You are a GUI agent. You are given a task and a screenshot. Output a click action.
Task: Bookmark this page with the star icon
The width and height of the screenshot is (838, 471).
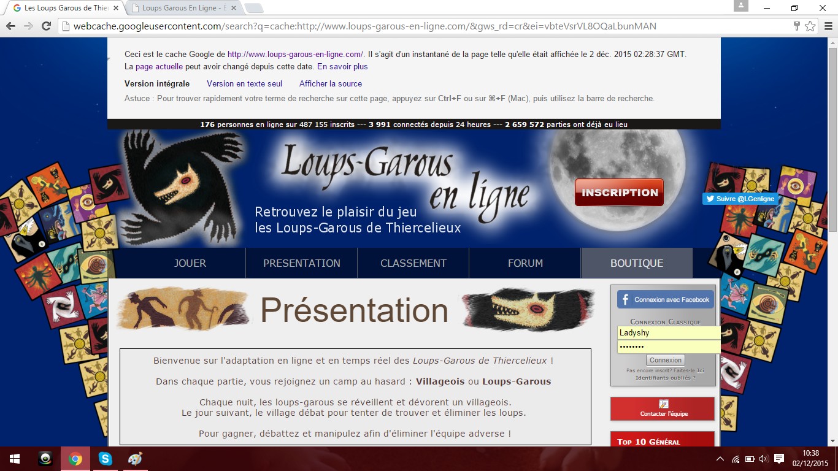pyautogui.click(x=810, y=26)
